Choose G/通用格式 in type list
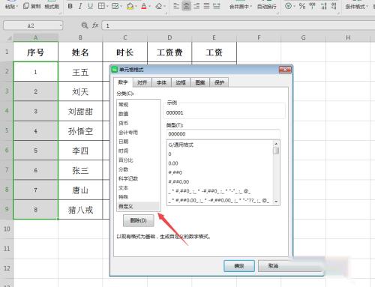The height and width of the screenshot is (287, 375). (x=220, y=145)
